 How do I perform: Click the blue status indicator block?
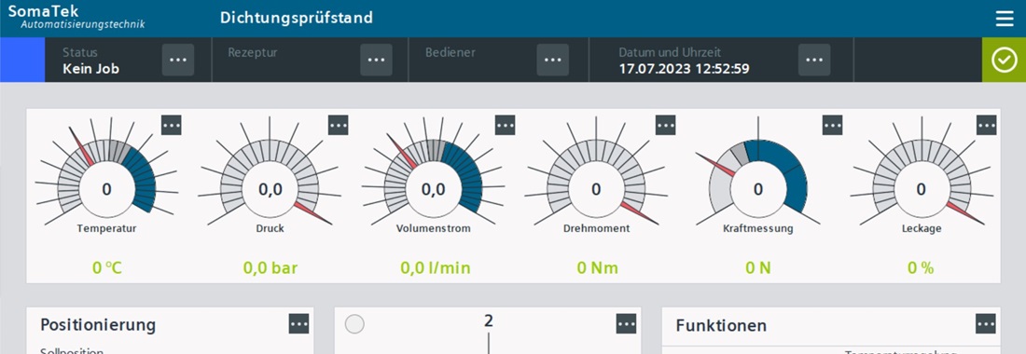tap(22, 60)
